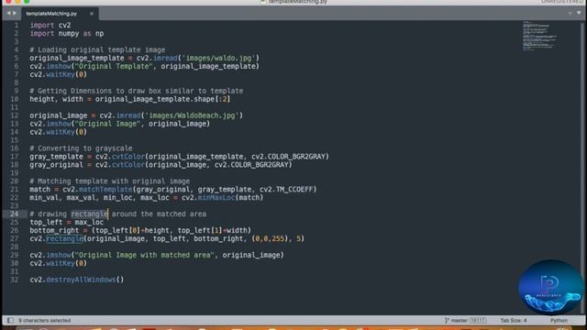
Task: Click 'gray_template' variable on line 17
Action: click(56, 157)
